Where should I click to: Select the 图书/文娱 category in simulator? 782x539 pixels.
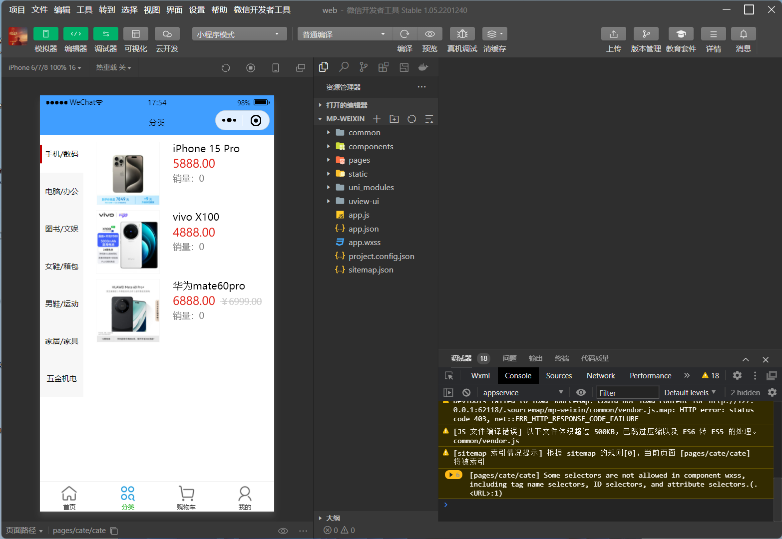tap(61, 229)
